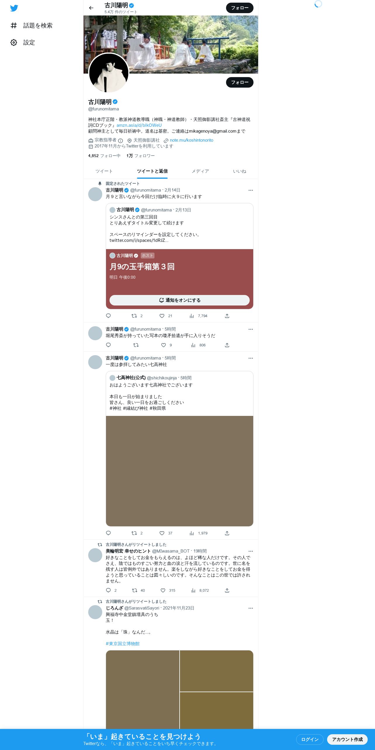Click the アカウント作成 button
This screenshot has width=375, height=750.
[x=347, y=739]
